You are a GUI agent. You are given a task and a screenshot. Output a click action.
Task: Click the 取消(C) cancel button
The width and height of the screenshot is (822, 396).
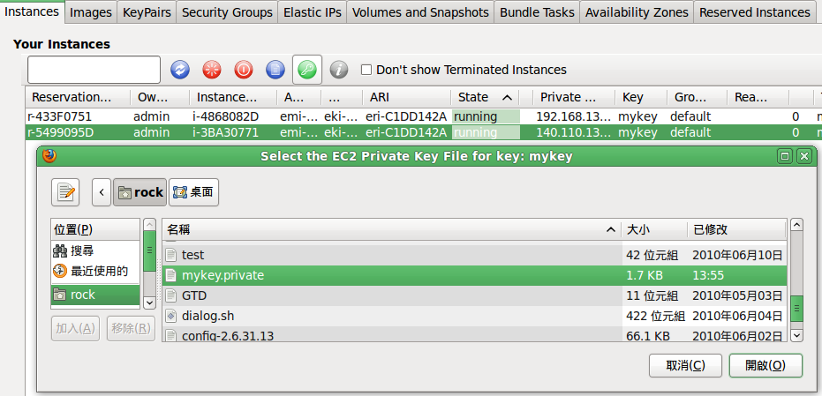point(685,366)
